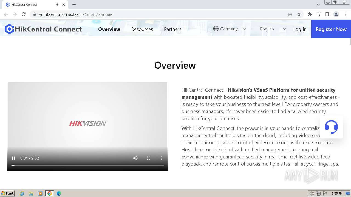The width and height of the screenshot is (351, 197).
Task: Open network tray icon
Action: click(318, 193)
